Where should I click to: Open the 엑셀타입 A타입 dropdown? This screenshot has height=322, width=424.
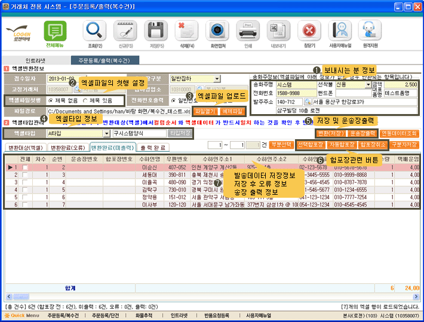[x=107, y=133]
